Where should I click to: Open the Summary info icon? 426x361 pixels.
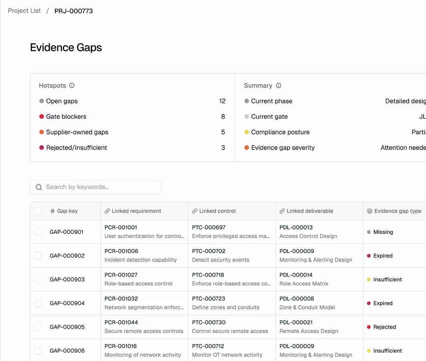279,85
